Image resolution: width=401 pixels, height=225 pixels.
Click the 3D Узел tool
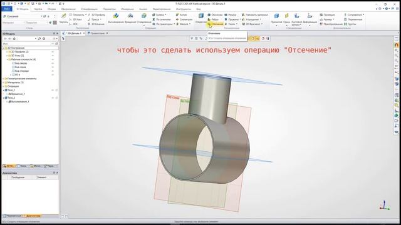(x=75, y=19)
